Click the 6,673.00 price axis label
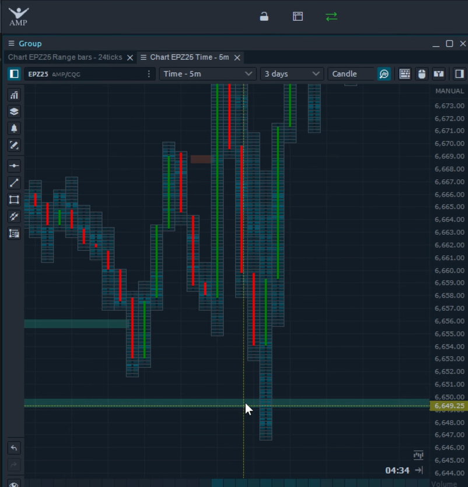The height and width of the screenshot is (487, 468). coord(449,106)
